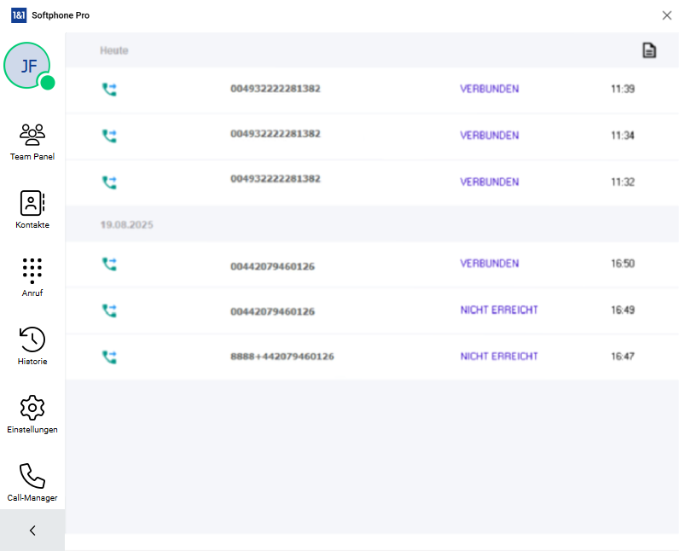Click the Heute section header
This screenshot has width=679, height=551.
(113, 51)
